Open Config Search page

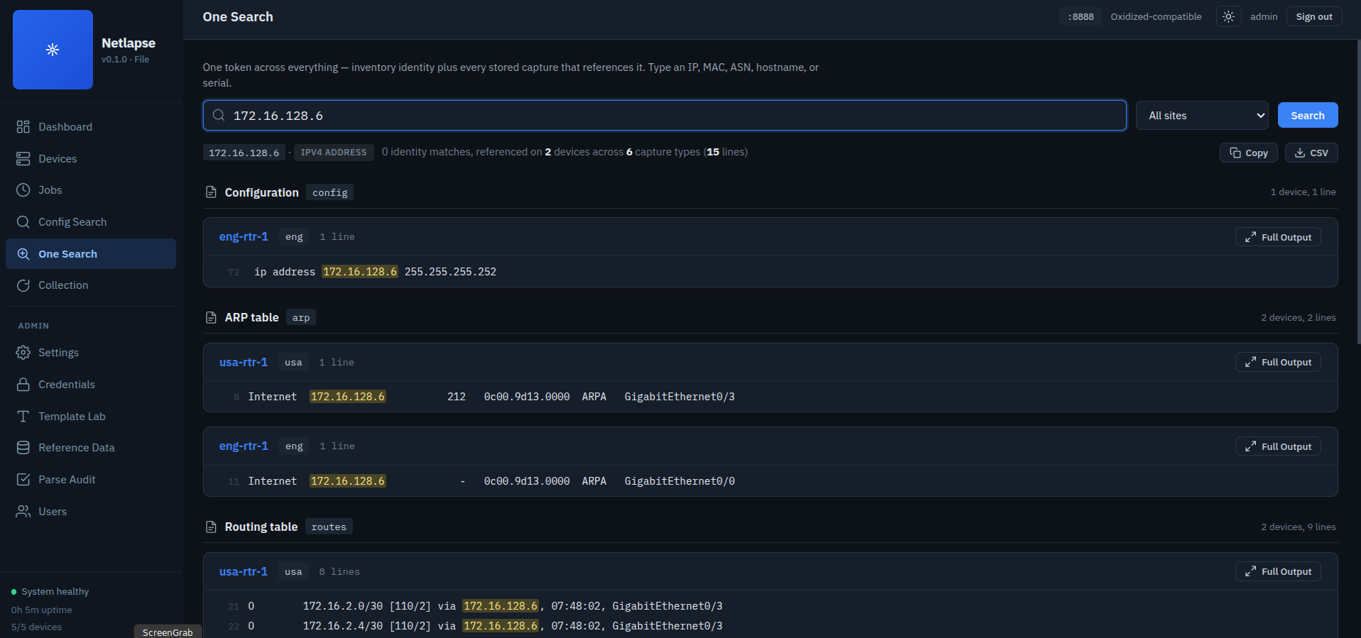click(91, 222)
